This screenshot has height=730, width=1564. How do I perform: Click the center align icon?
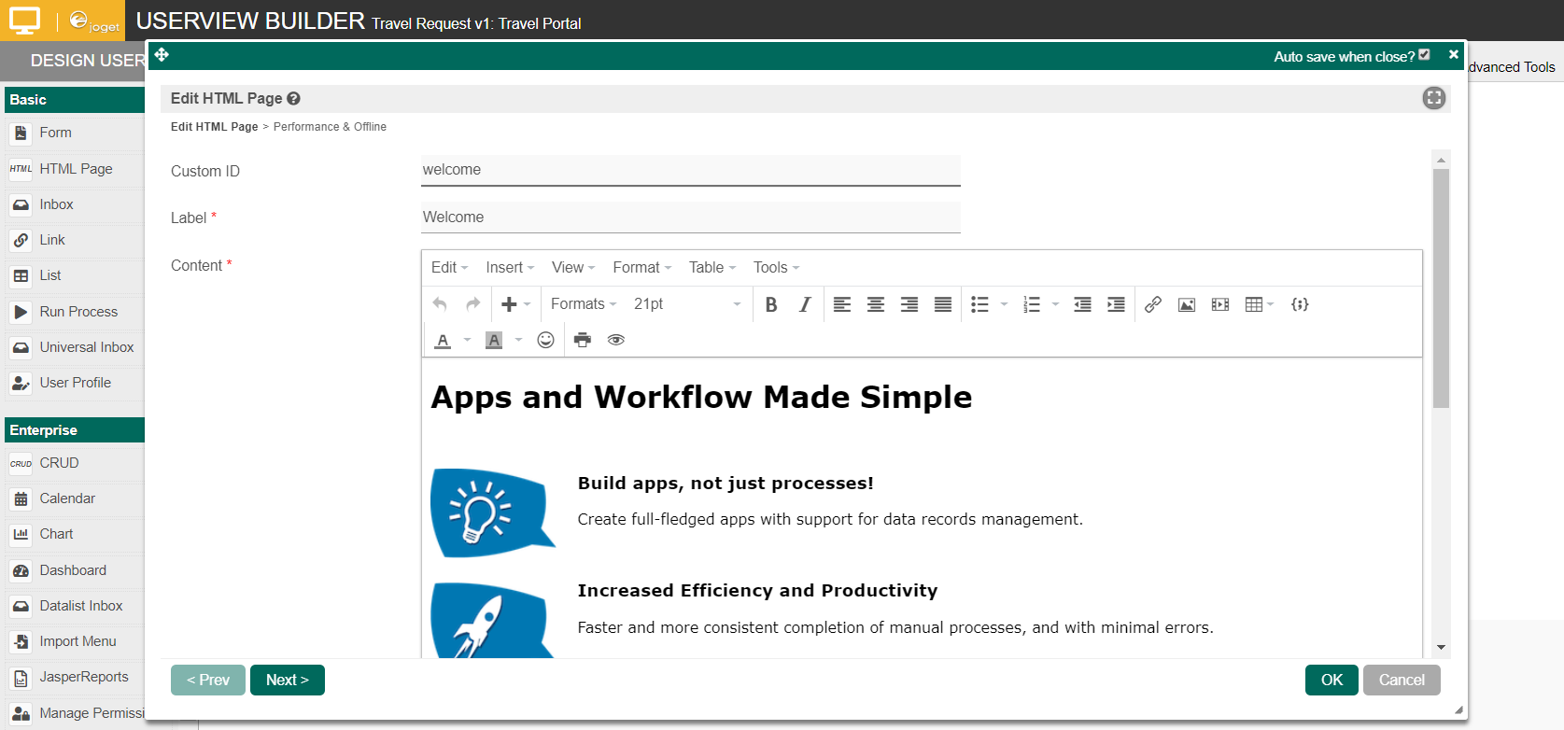876,304
